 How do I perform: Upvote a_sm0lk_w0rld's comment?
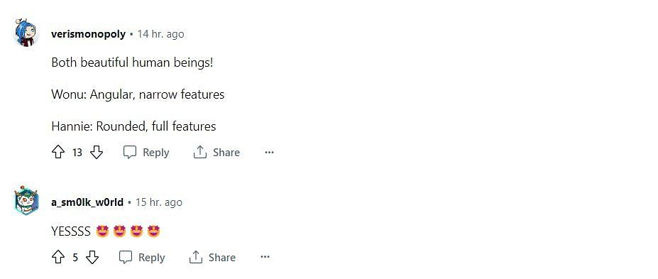[58, 257]
